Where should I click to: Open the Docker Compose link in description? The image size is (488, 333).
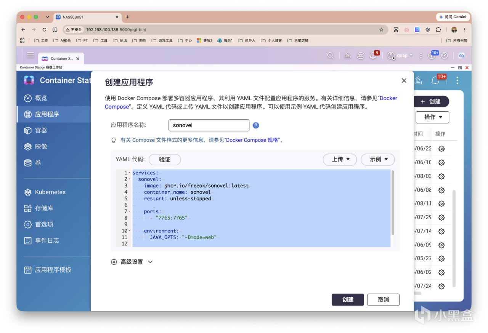coord(251,102)
